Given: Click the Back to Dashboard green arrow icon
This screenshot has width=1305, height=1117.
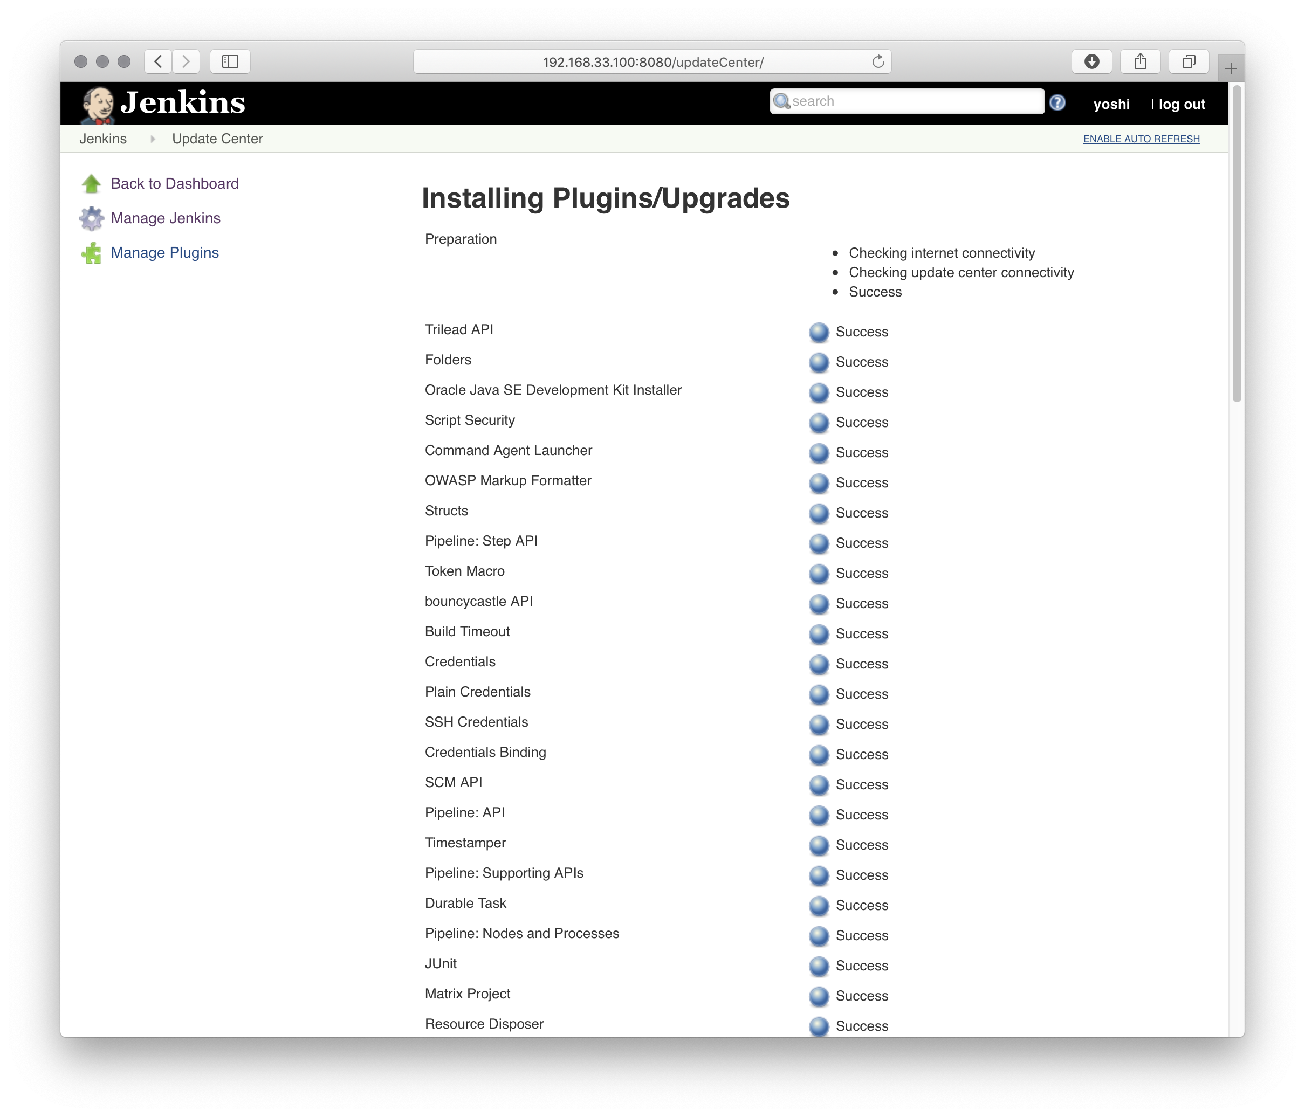Looking at the screenshot, I should (x=91, y=184).
